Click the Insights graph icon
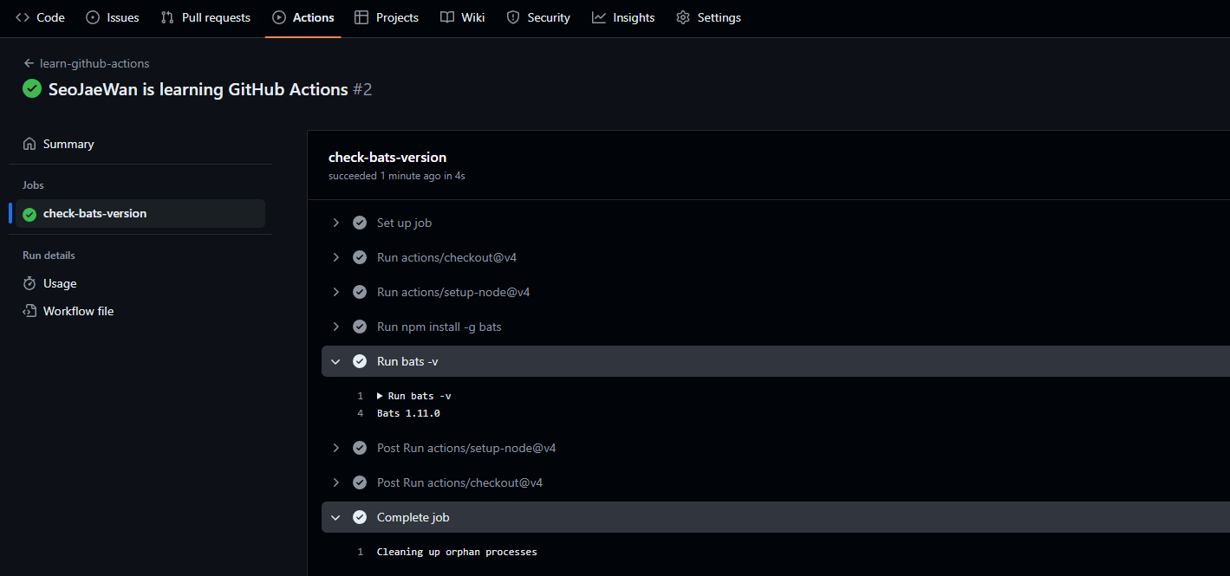Image resolution: width=1230 pixels, height=576 pixels. point(599,17)
